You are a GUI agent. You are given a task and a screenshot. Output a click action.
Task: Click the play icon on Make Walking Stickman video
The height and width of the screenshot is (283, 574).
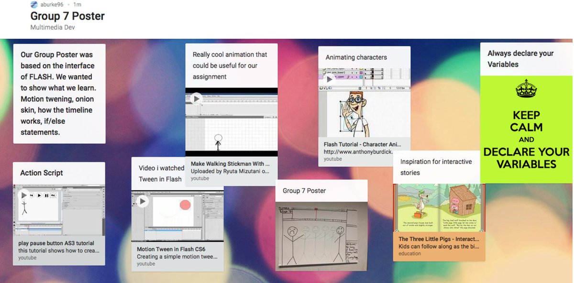[197, 98]
